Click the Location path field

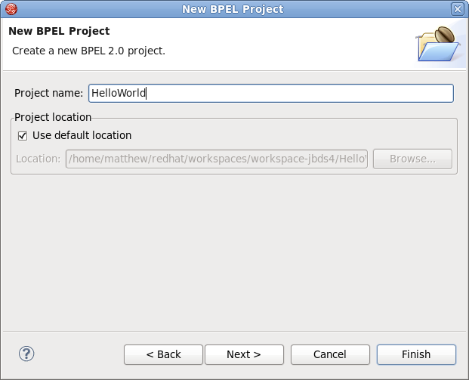[x=217, y=159]
